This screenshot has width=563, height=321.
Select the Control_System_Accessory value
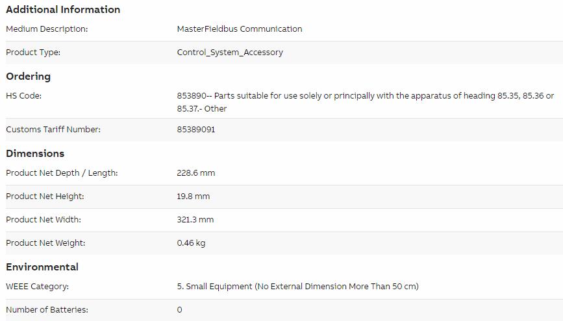pyautogui.click(x=230, y=53)
